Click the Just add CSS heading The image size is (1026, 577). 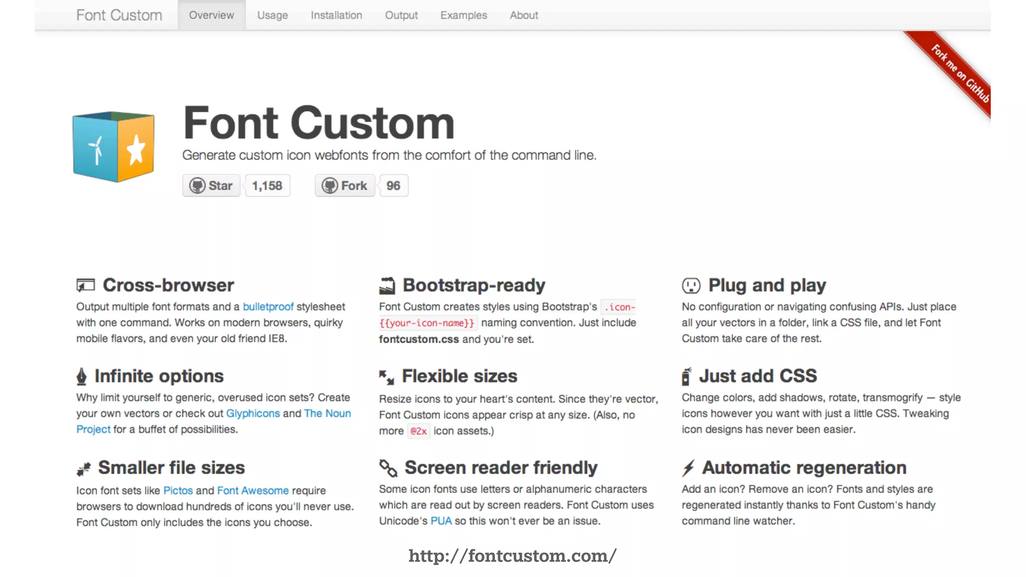coord(758,376)
